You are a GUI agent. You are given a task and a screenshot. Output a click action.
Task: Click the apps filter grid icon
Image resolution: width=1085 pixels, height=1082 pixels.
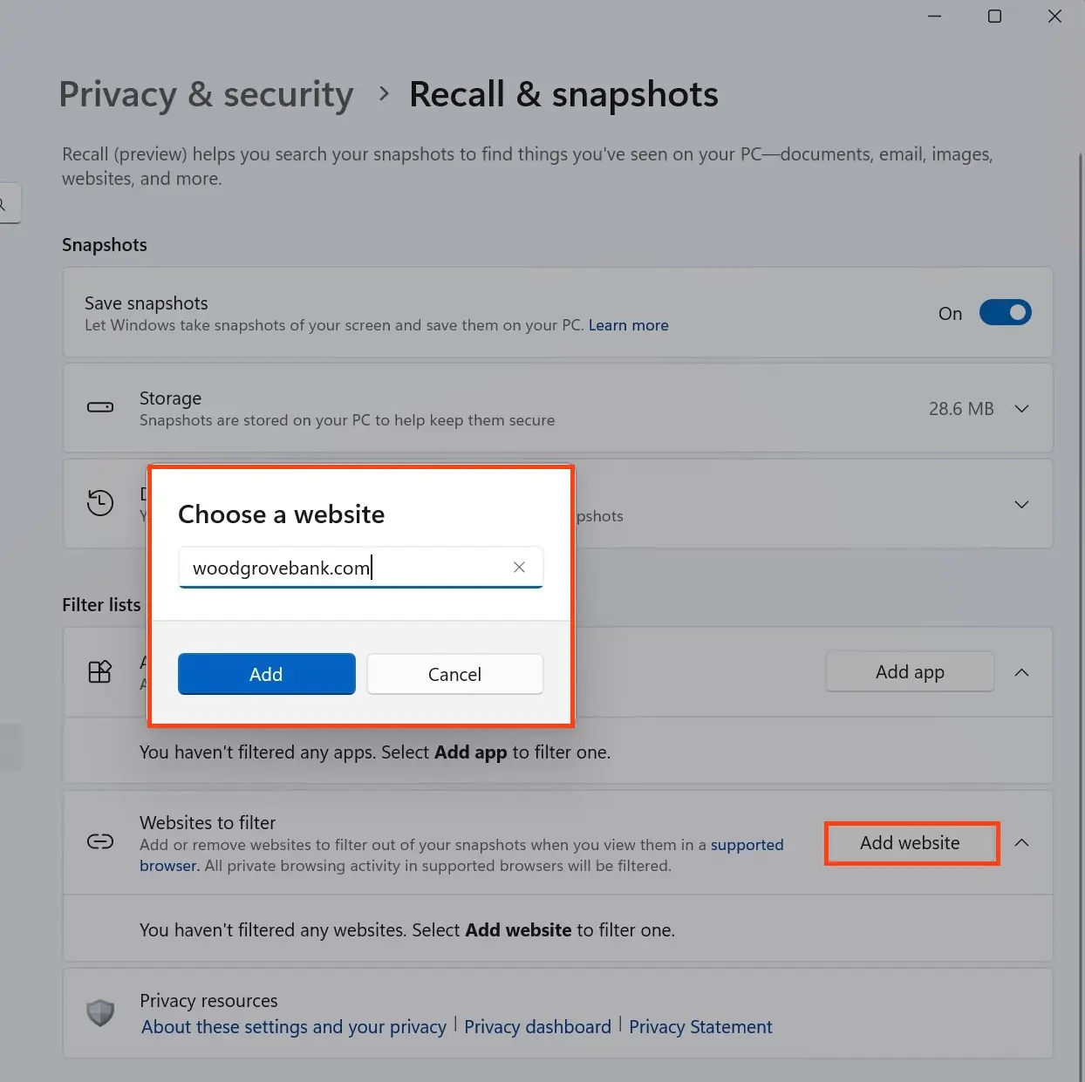[100, 671]
